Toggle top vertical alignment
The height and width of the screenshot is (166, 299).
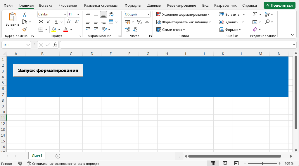88,14
